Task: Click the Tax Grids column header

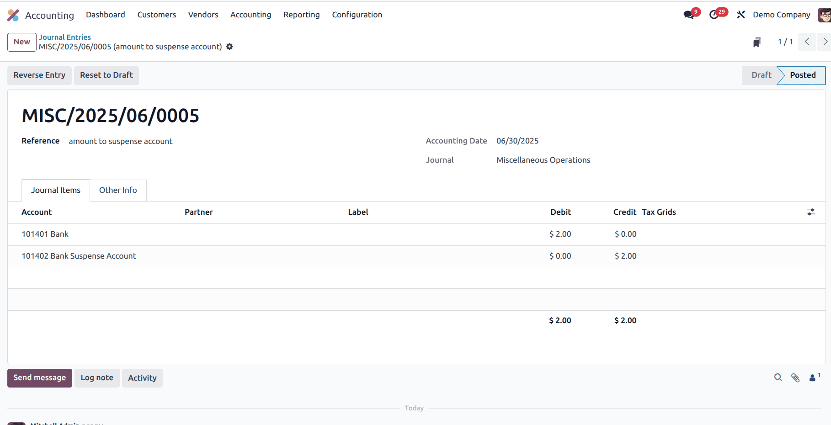Action: coord(659,212)
